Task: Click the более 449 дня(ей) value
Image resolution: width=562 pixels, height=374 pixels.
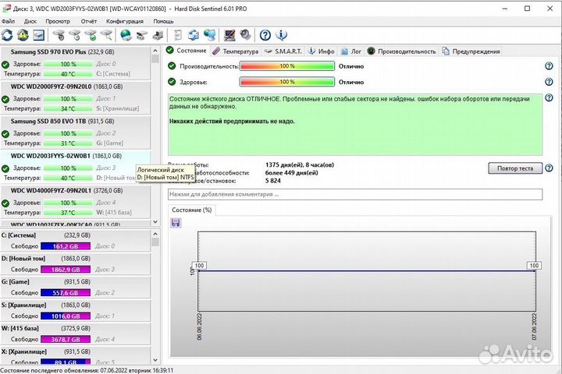Action: click(291, 173)
